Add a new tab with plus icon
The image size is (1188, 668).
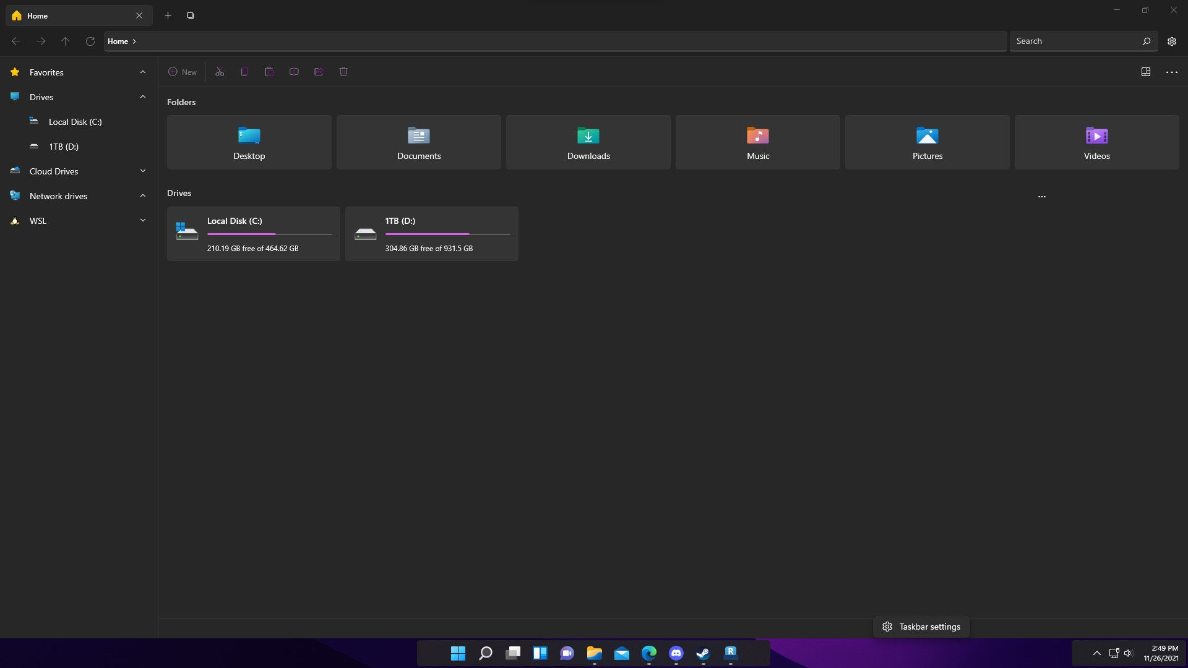point(168,15)
